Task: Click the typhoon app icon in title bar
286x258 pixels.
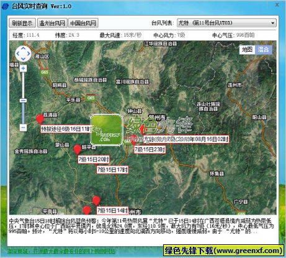Action: point(5,6)
